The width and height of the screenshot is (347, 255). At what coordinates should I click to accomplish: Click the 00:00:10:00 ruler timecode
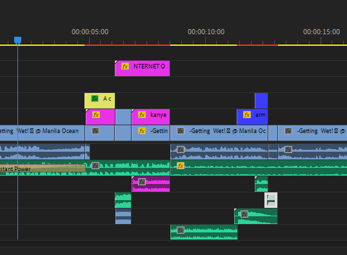pos(206,32)
